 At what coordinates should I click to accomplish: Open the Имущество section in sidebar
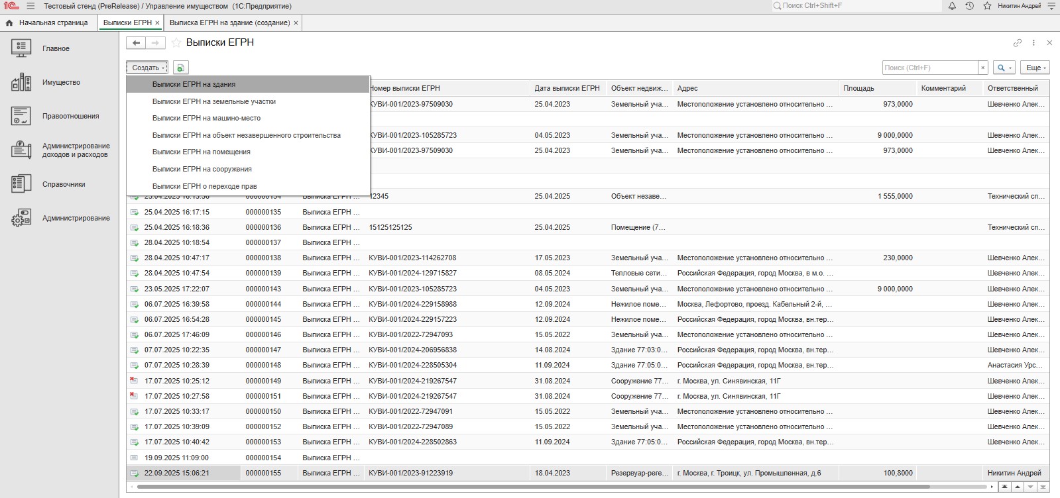coord(61,83)
